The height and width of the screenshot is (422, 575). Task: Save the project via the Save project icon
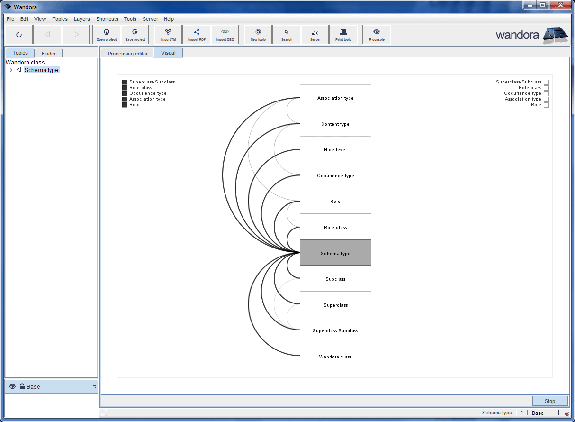(135, 34)
